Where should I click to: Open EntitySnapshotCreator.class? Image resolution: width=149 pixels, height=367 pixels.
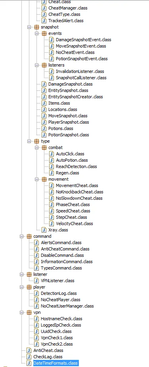coord(76,97)
